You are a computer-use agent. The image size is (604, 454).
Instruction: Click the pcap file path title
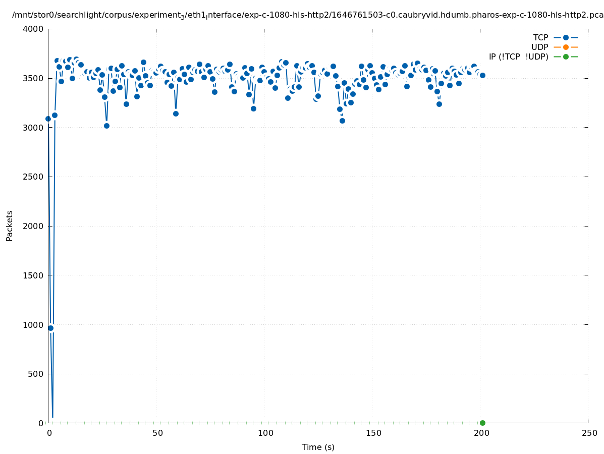click(x=308, y=15)
